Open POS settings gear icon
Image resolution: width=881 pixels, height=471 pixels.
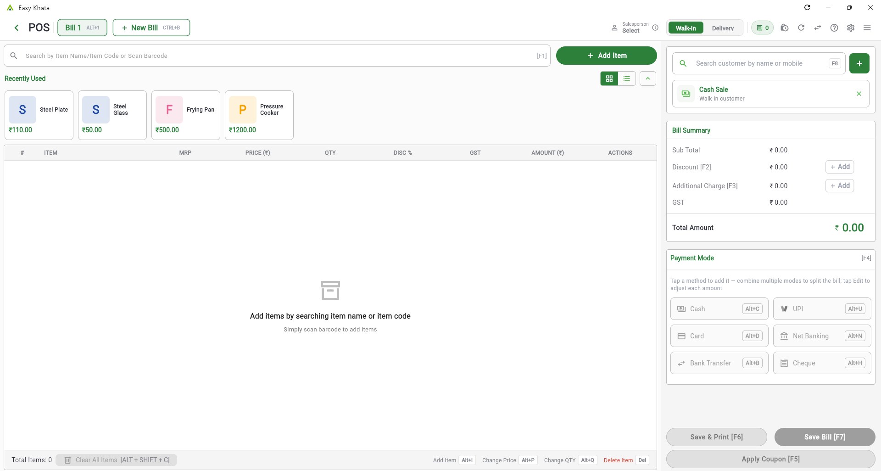851,28
